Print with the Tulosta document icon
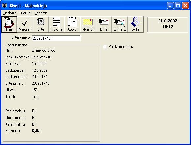 pos(57,24)
